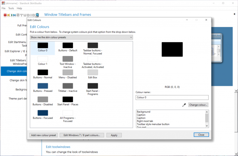Select the Buttons - Focused swatch

(43, 113)
